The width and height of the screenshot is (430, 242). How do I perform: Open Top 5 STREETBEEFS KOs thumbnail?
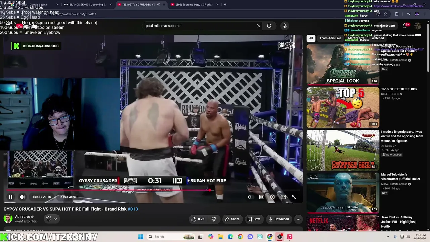(343, 108)
